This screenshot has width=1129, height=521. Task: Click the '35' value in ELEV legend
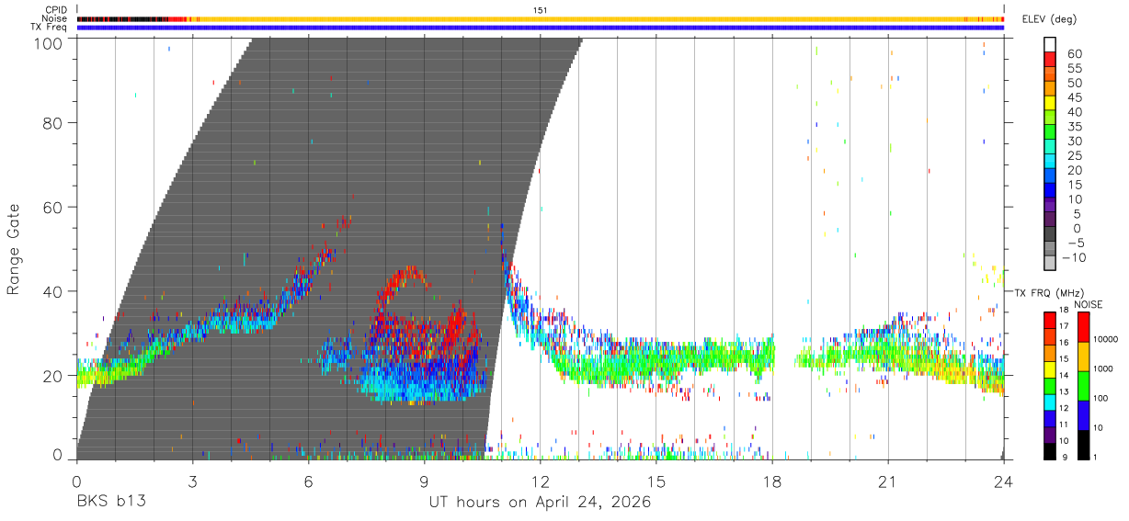pyautogui.click(x=1074, y=127)
